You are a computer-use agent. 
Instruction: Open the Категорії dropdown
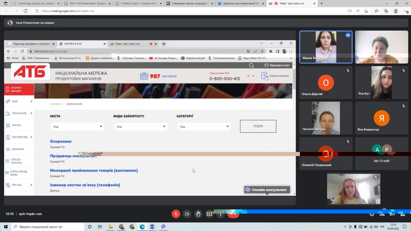pos(204,127)
